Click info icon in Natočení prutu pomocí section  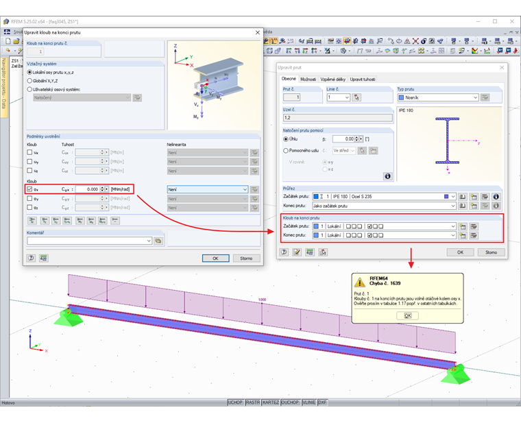[387, 176]
